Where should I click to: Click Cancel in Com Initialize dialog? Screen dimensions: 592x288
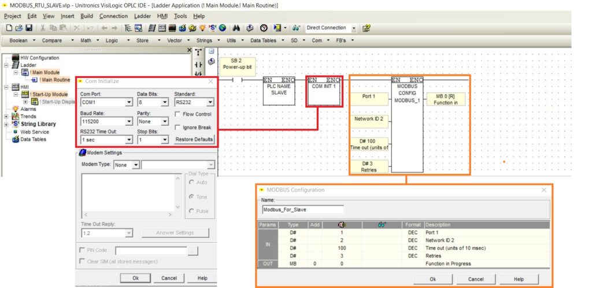pos(169,278)
